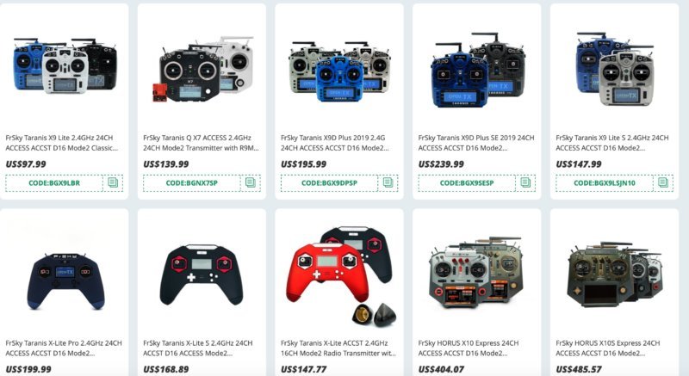Open FrSky Taranis X9 Lite product title
This screenshot has height=376, width=689.
click(62, 143)
